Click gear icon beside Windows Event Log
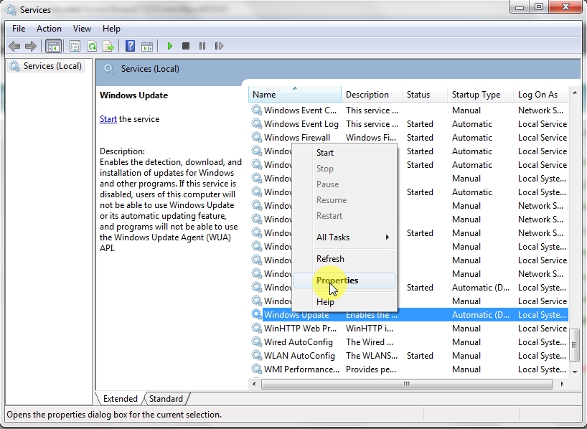Viewport: 587px width, 429px height. (256, 123)
